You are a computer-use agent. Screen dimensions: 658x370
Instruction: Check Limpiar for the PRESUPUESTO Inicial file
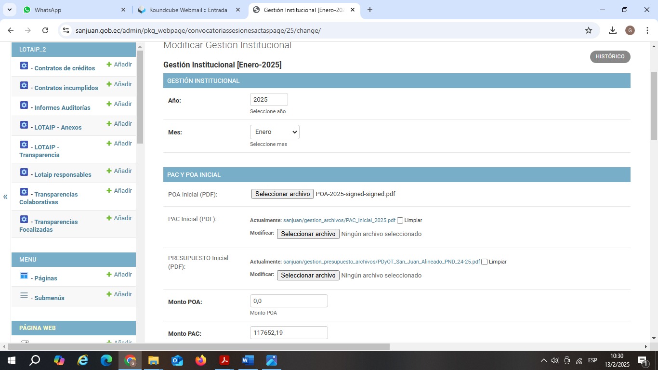485,262
